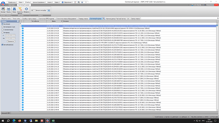219x123 pixels.
Task: Open the Сервис menu
Action: tap(57, 2)
